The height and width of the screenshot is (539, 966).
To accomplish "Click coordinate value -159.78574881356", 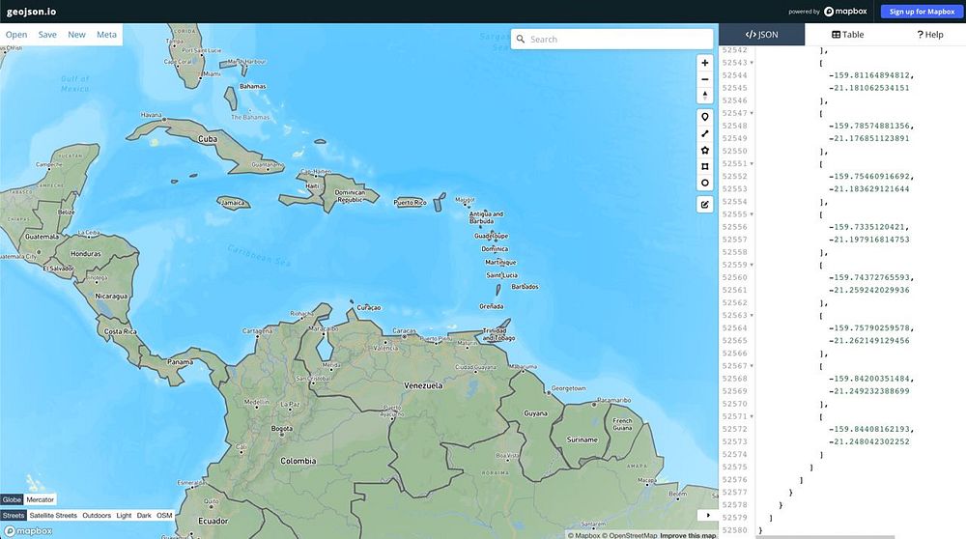I will click(869, 126).
